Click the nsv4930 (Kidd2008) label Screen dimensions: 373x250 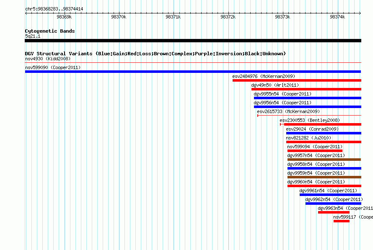tap(48, 59)
